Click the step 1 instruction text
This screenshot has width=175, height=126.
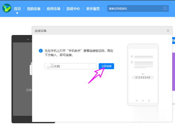(x=79, y=53)
